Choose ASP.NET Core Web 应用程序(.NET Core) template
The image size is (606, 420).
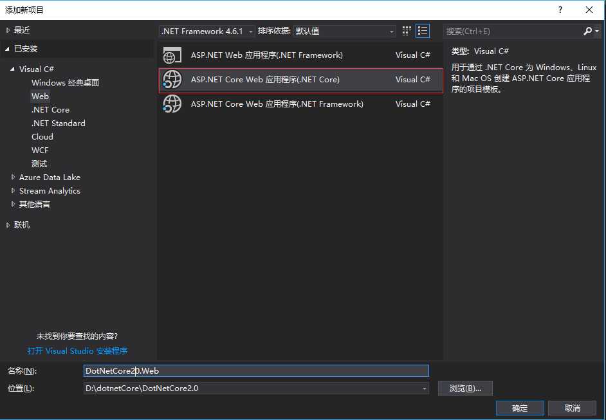coord(300,80)
